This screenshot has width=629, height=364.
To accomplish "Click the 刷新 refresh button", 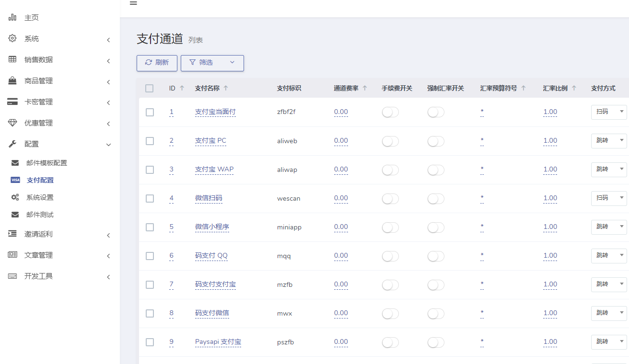I will click(x=157, y=63).
